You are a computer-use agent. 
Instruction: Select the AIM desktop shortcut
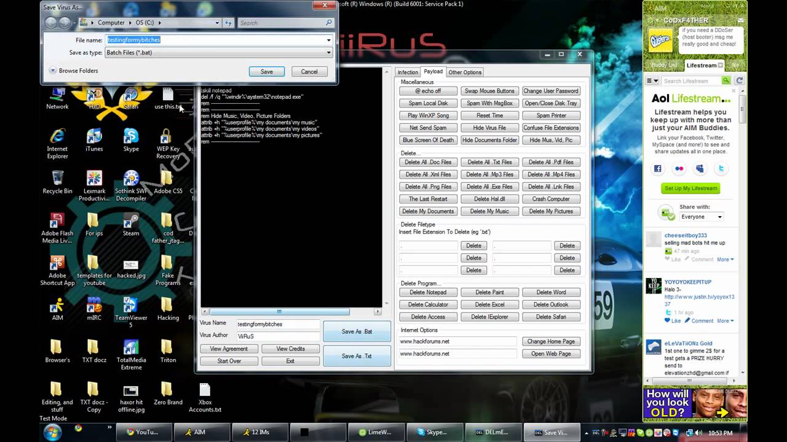pyautogui.click(x=57, y=309)
